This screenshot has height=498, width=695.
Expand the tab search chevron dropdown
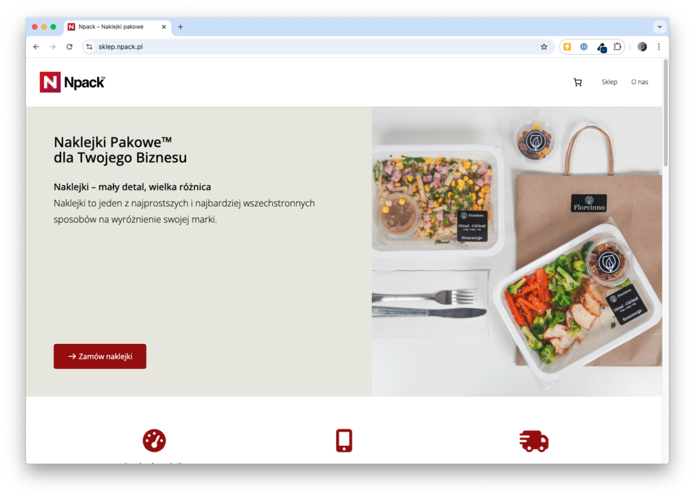point(660,26)
